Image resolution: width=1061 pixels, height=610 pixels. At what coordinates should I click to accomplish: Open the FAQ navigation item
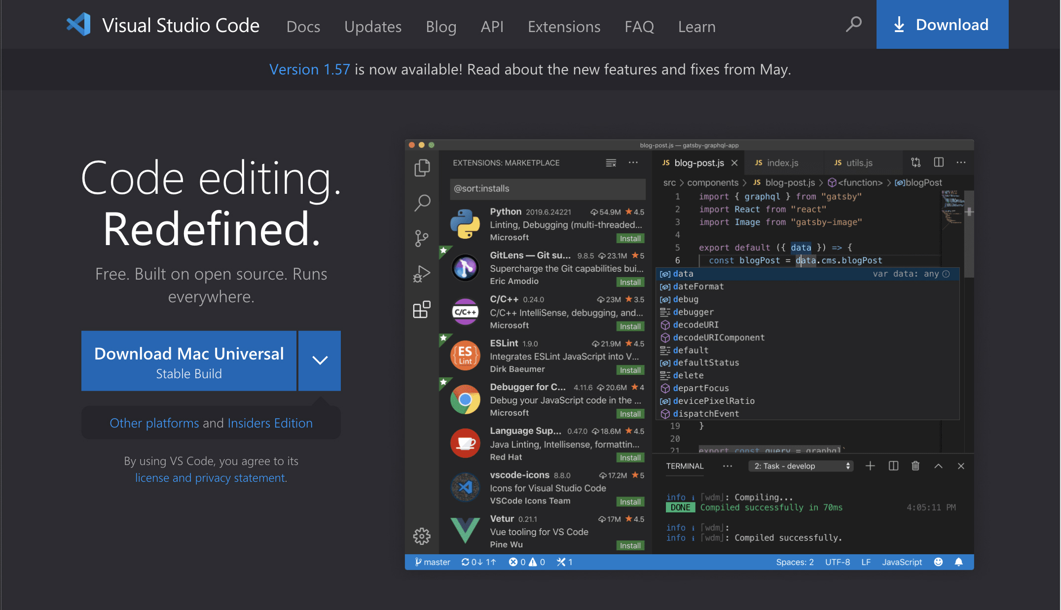(639, 26)
